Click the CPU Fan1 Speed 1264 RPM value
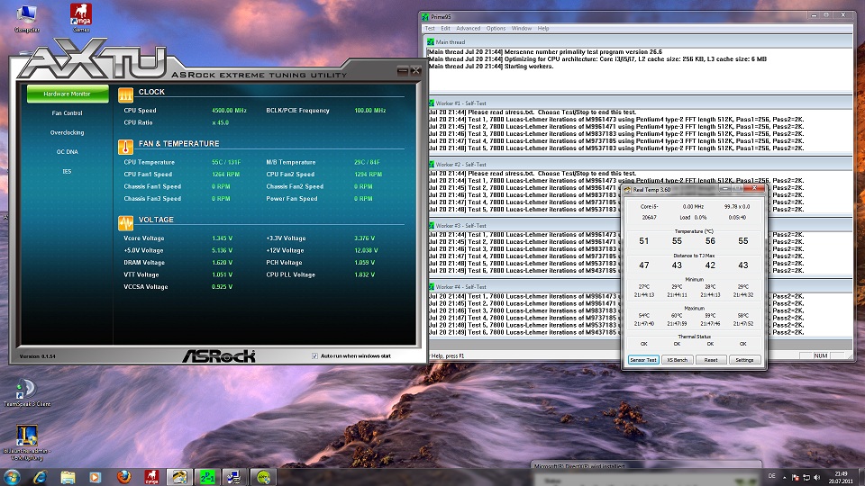 (225, 174)
